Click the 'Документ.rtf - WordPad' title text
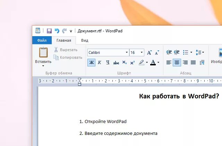The image size is (222, 146). tap(100, 31)
